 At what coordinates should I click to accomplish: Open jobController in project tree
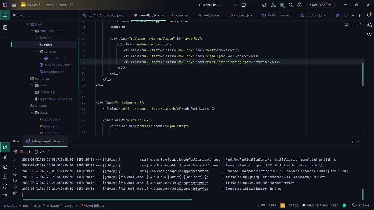pos(51,72)
